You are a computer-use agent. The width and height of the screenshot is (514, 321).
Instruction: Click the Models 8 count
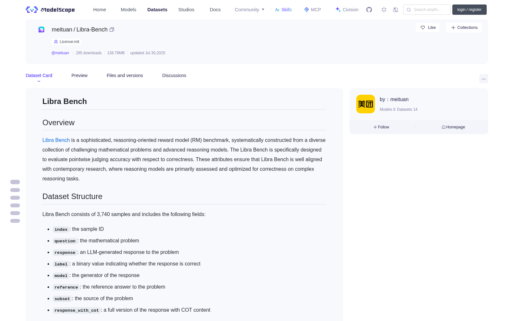coord(387,109)
